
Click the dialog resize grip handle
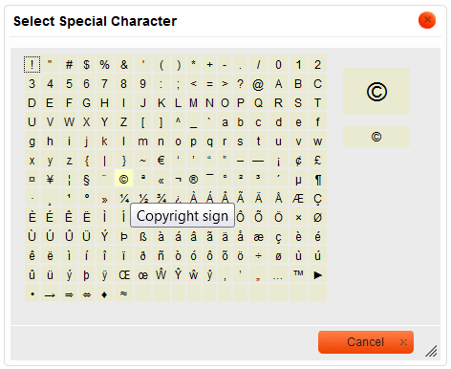431,351
